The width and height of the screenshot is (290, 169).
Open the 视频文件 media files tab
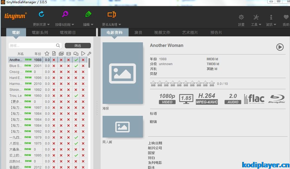tap(162, 32)
